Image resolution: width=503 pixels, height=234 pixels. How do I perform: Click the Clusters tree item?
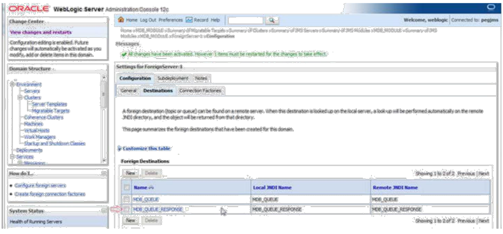(33, 98)
